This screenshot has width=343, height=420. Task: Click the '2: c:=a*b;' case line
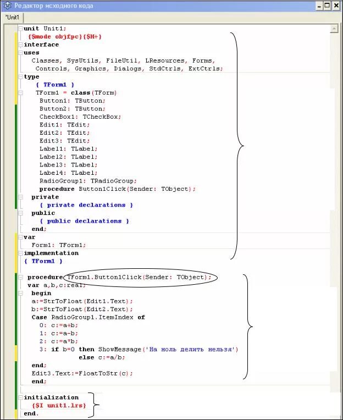coord(59,341)
